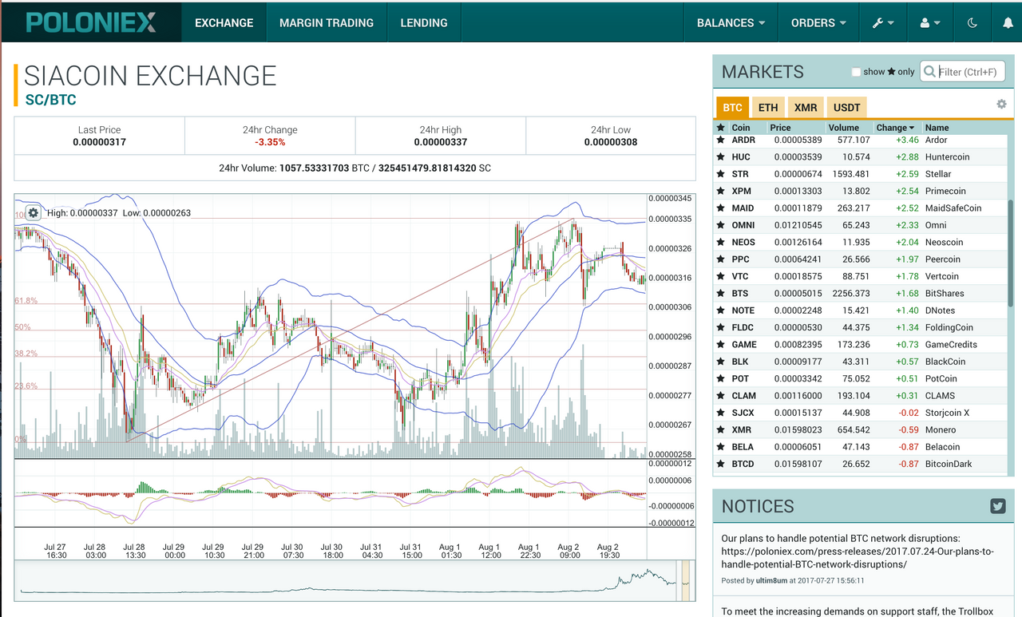The height and width of the screenshot is (617, 1022).
Task: Star the PPC market
Action: point(721,259)
